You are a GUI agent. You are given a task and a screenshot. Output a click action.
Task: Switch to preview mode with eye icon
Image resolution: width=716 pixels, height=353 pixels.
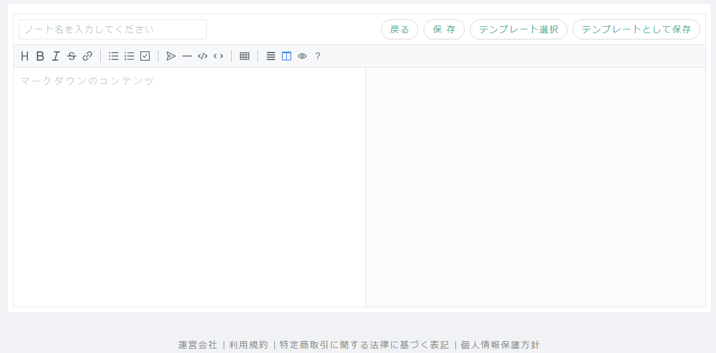[x=303, y=56]
